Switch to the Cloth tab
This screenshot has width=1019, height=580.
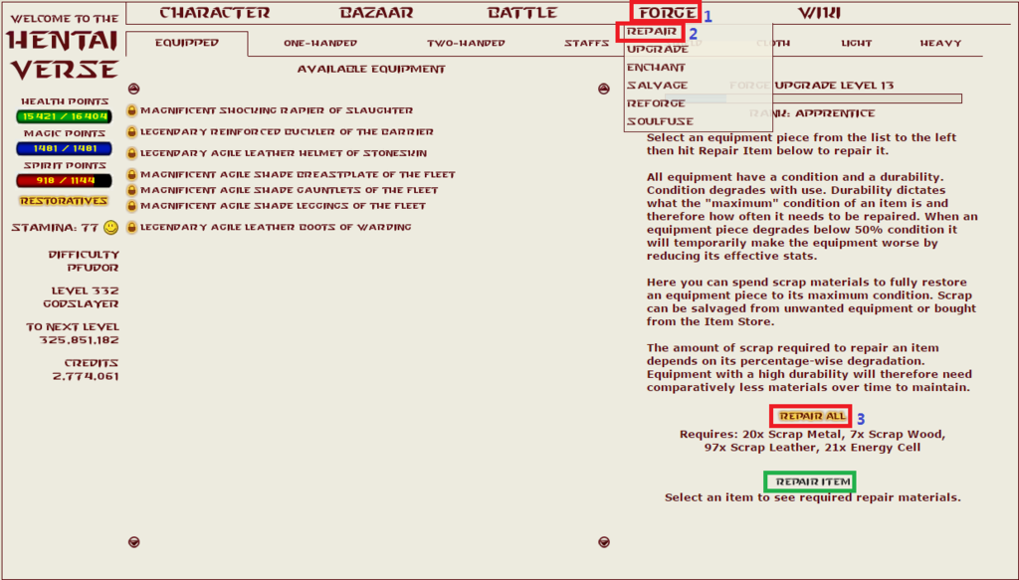(x=773, y=43)
